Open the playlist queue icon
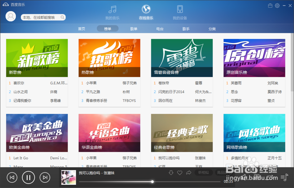This screenshot has height=188, width=294. pyautogui.click(x=284, y=177)
